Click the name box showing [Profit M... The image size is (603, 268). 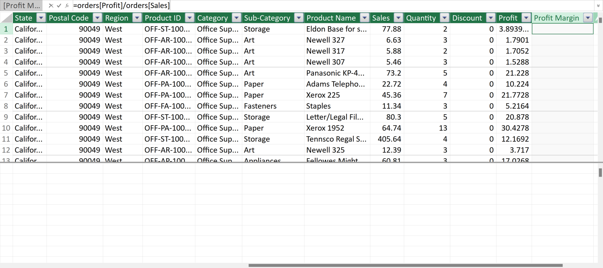[x=21, y=6]
